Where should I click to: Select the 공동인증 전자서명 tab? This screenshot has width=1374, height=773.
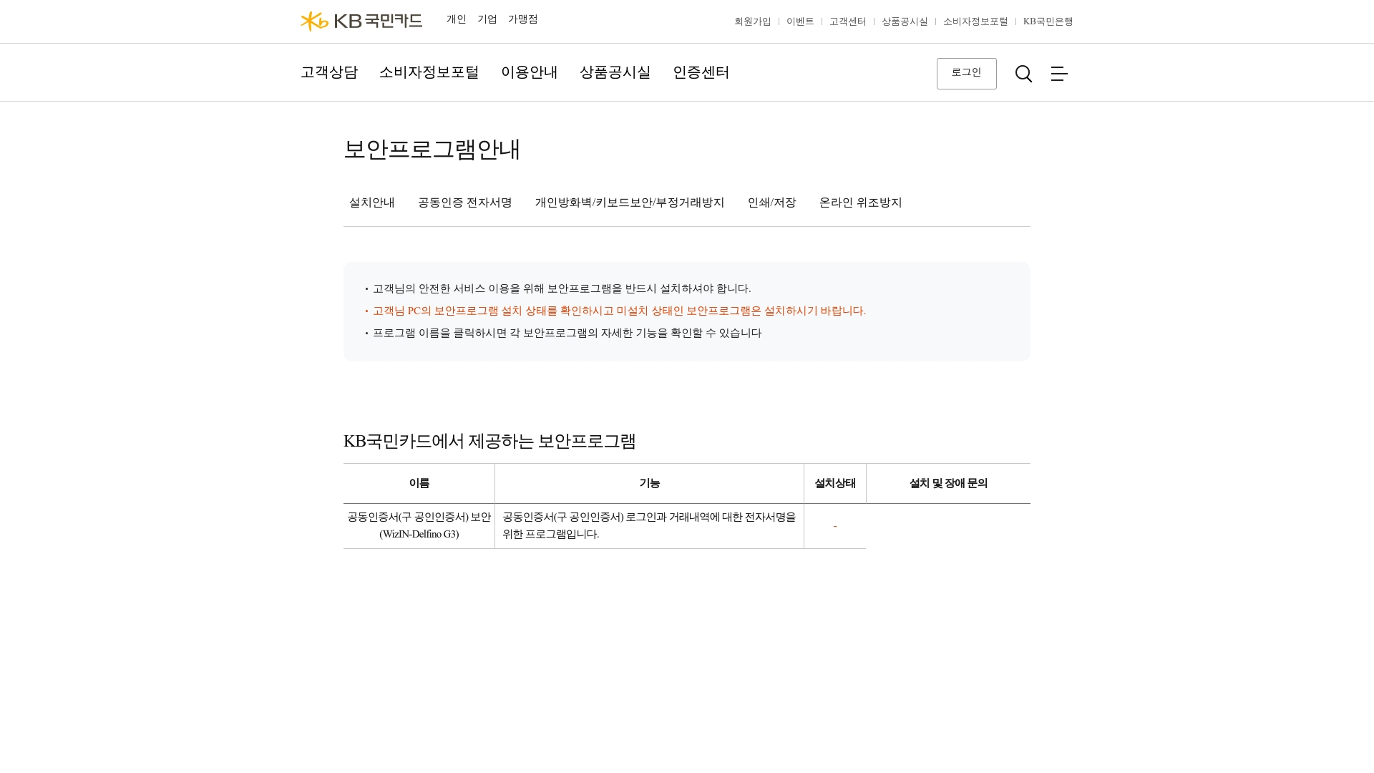coord(464,203)
